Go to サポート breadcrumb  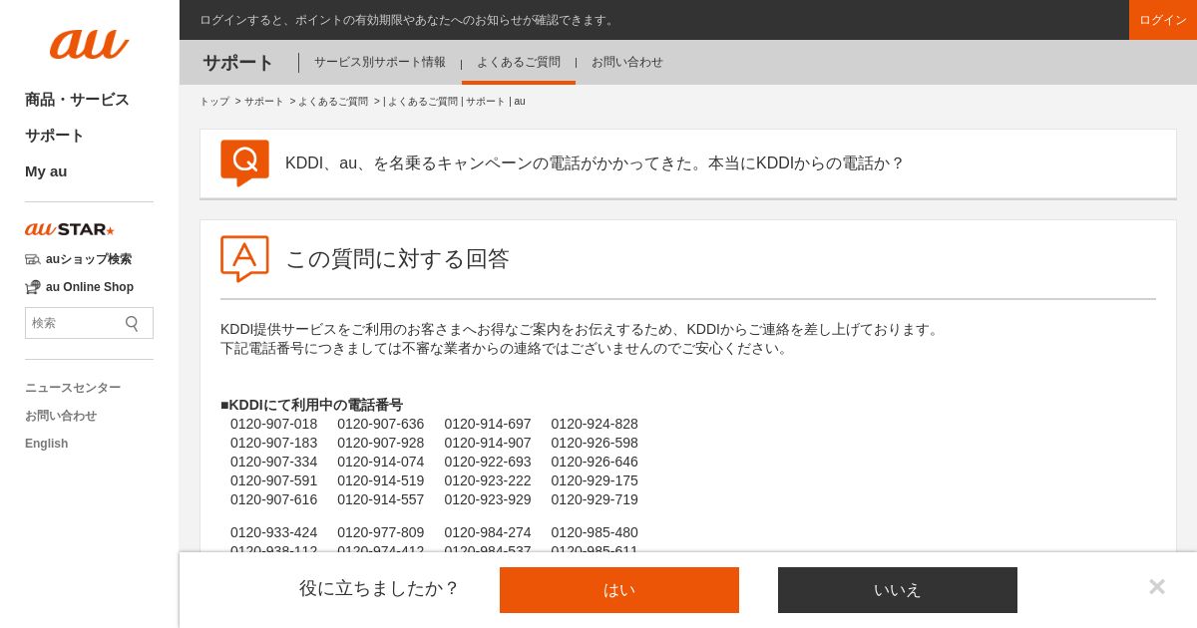(264, 102)
